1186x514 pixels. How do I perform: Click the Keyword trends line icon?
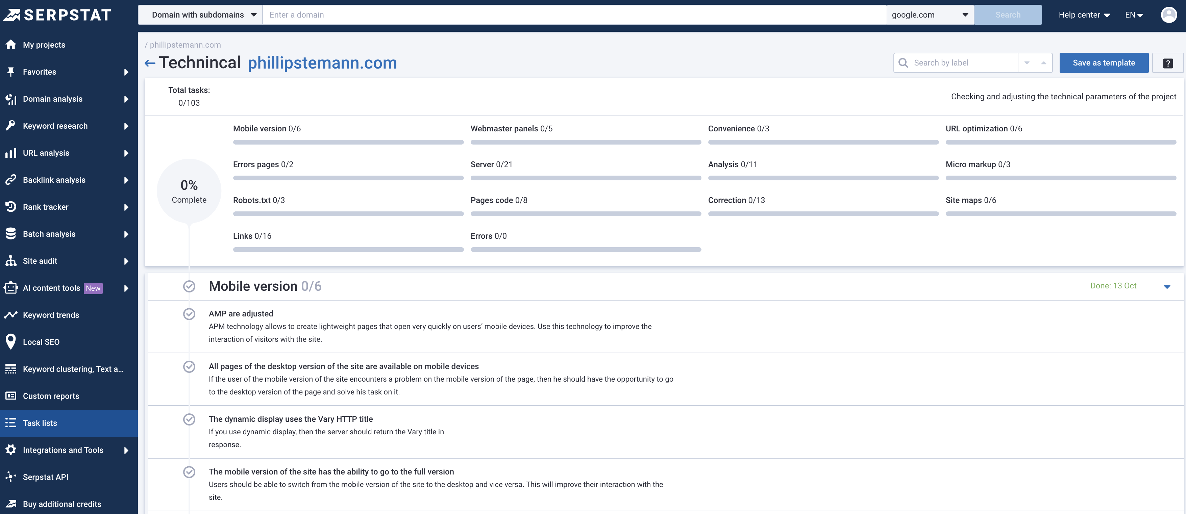tap(10, 315)
